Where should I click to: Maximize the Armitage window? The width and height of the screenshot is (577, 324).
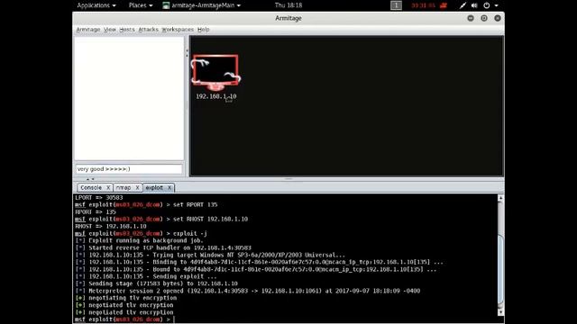pyautogui.click(x=484, y=18)
